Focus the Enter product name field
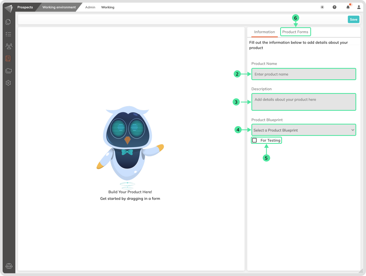The height and width of the screenshot is (276, 366). coord(303,74)
